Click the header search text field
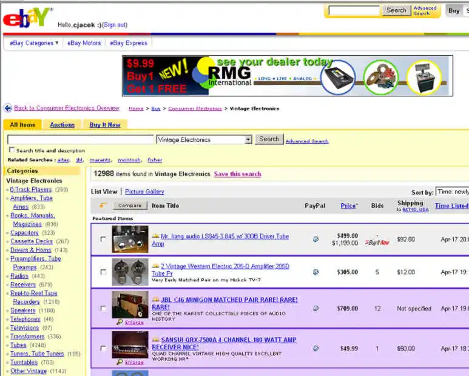Image resolution: width=469 pixels, height=376 pixels. click(x=354, y=10)
